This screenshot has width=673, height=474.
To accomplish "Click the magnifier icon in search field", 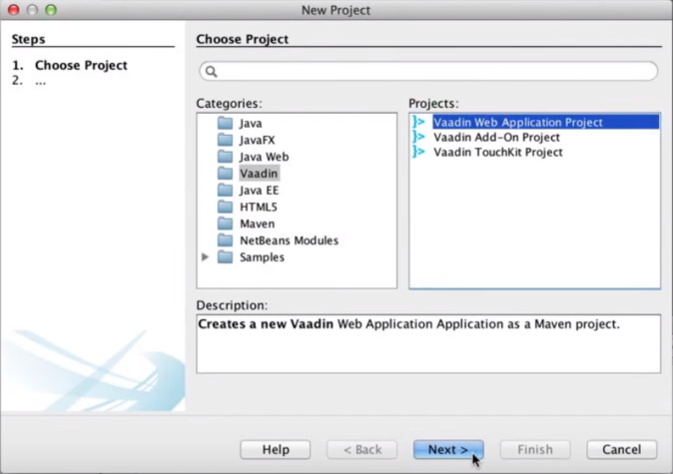I will click(211, 71).
